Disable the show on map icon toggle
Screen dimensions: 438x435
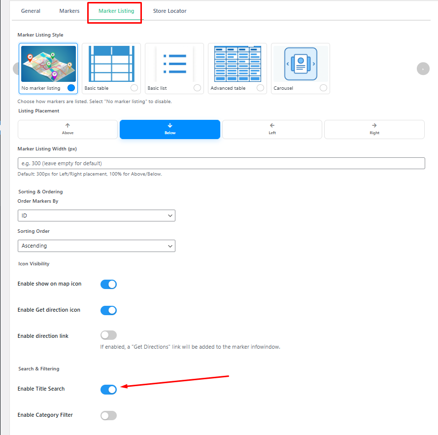pyautogui.click(x=108, y=284)
